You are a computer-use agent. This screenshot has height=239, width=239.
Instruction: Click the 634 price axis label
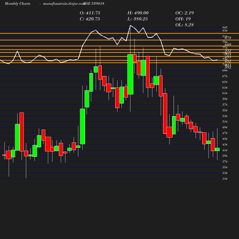[x=225, y=87]
